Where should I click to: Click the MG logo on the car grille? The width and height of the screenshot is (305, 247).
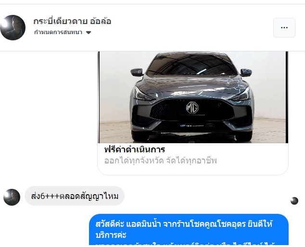192,108
